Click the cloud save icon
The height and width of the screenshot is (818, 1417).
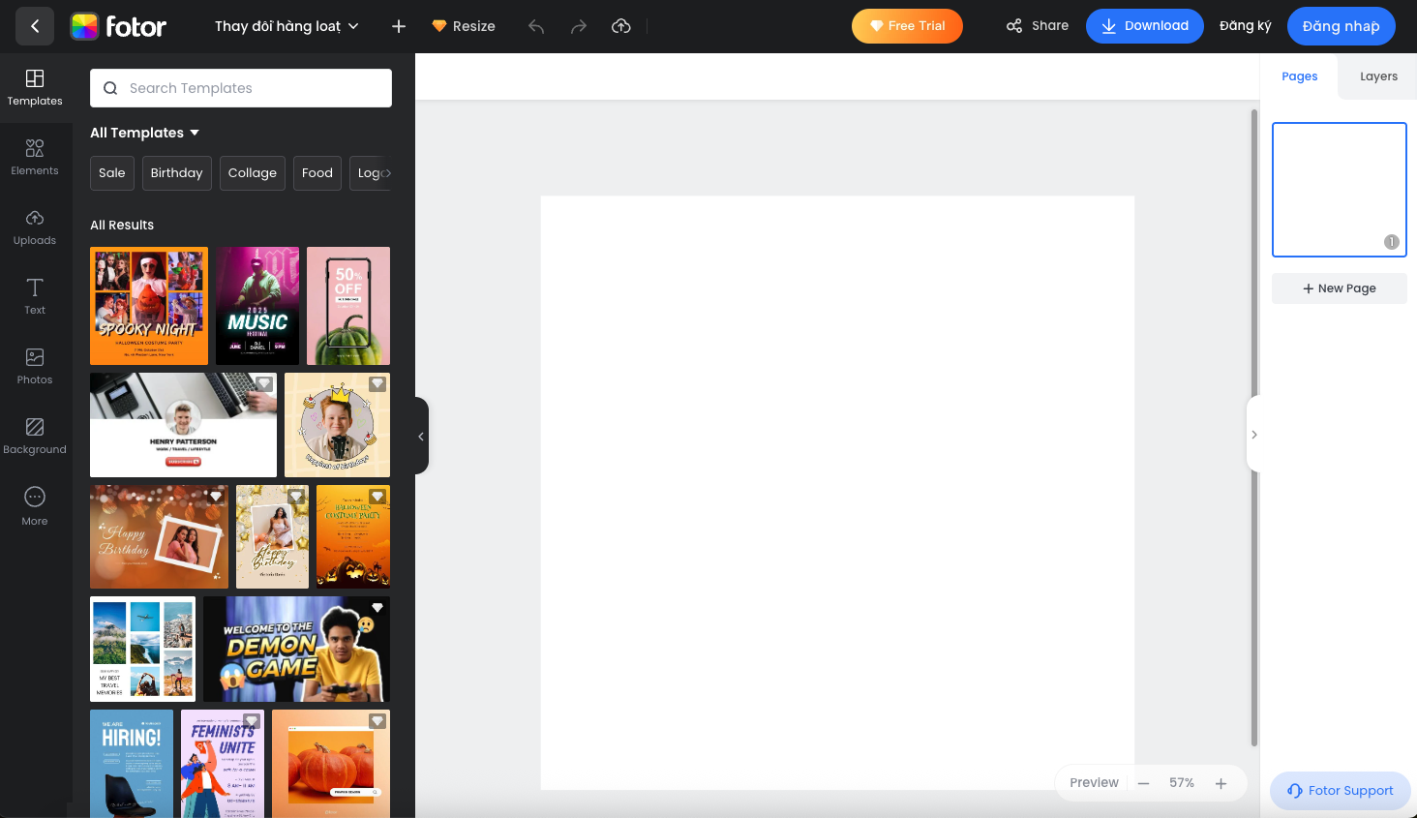click(x=621, y=26)
